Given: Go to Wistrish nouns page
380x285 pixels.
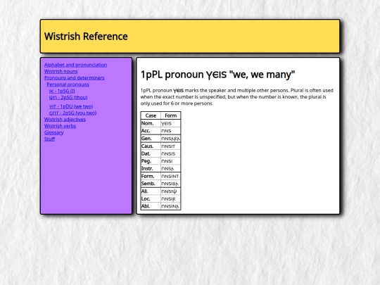Looking at the screenshot, I should click(61, 72).
